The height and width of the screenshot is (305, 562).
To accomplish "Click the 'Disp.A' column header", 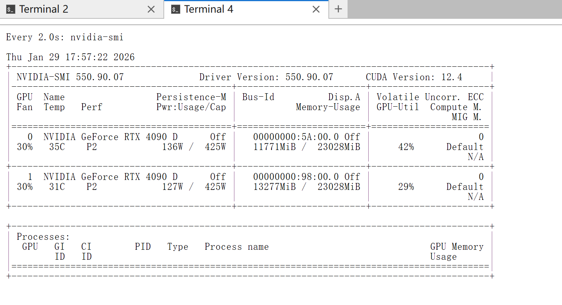I will pos(344,97).
